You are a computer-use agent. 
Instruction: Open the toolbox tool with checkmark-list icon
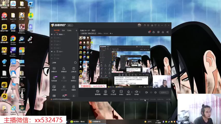pos(73,70)
